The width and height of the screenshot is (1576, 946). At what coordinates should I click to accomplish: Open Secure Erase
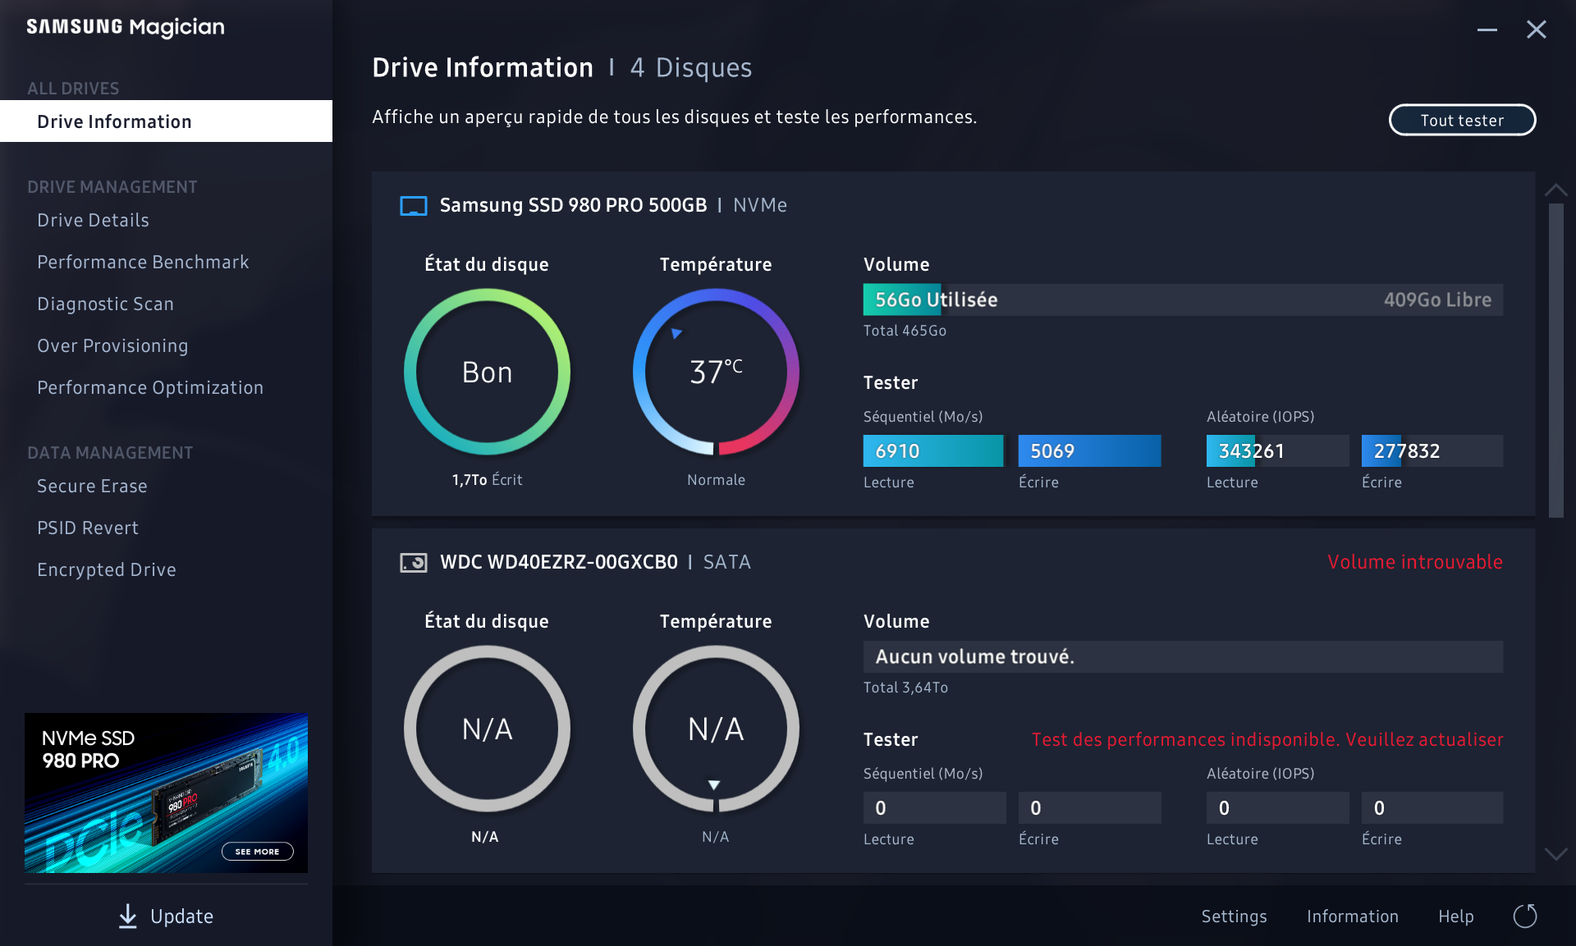[x=92, y=486]
